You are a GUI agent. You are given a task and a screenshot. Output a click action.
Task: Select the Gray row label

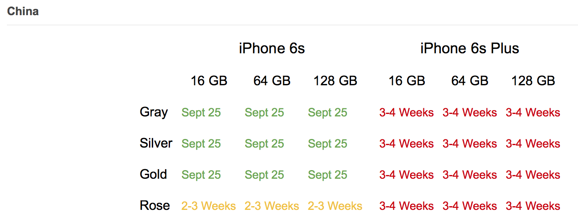tap(154, 112)
